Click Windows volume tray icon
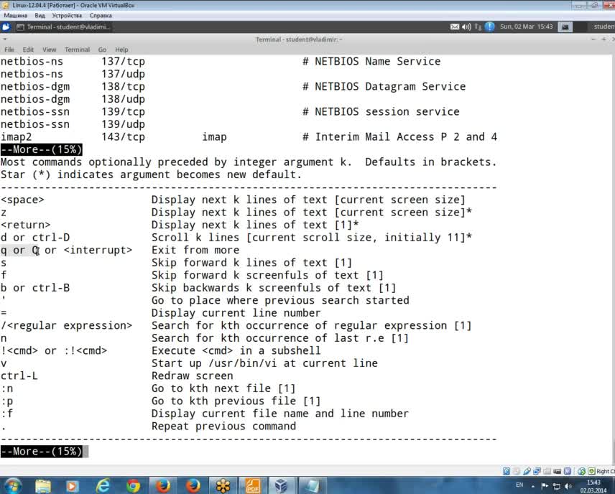This screenshot has height=494, width=615. [568, 486]
